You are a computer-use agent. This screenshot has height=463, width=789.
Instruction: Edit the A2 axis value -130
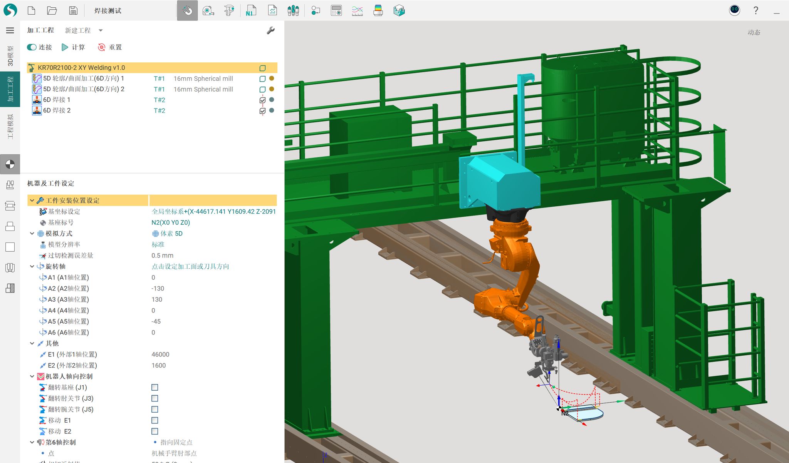coord(158,288)
